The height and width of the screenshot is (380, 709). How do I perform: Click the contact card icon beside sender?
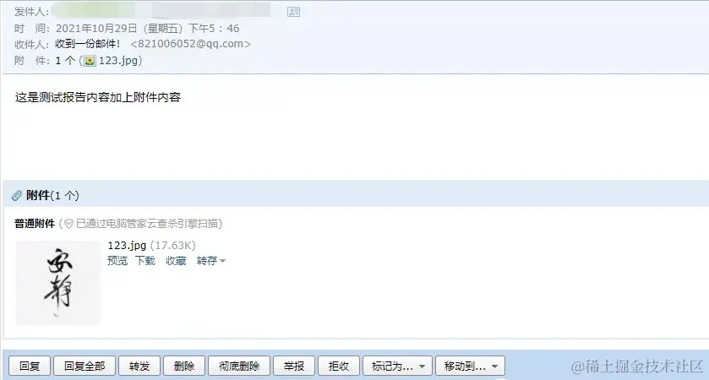[293, 12]
